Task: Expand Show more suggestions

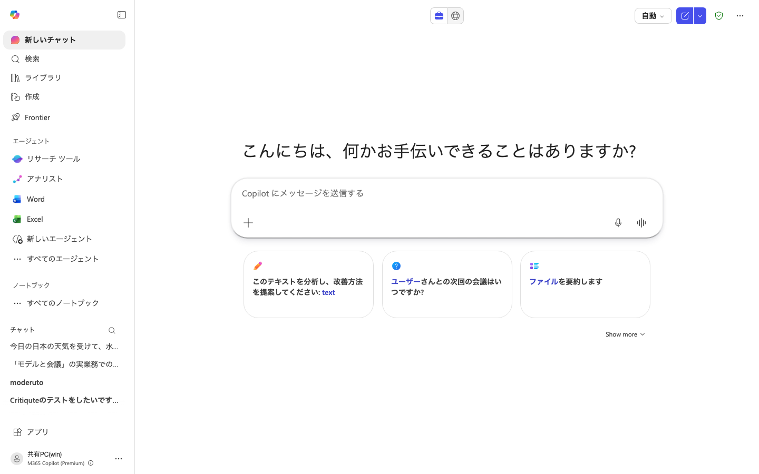Action: click(625, 334)
